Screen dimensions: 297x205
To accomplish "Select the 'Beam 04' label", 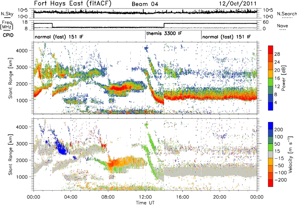I will (x=145, y=4).
